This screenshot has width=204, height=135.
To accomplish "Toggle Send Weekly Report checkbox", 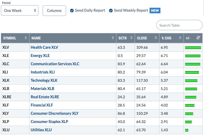I will (111, 11).
